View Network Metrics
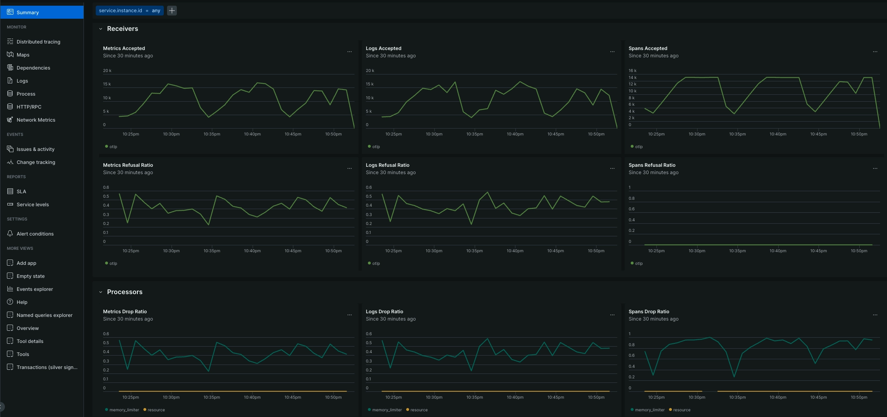887x417 pixels. 36,120
